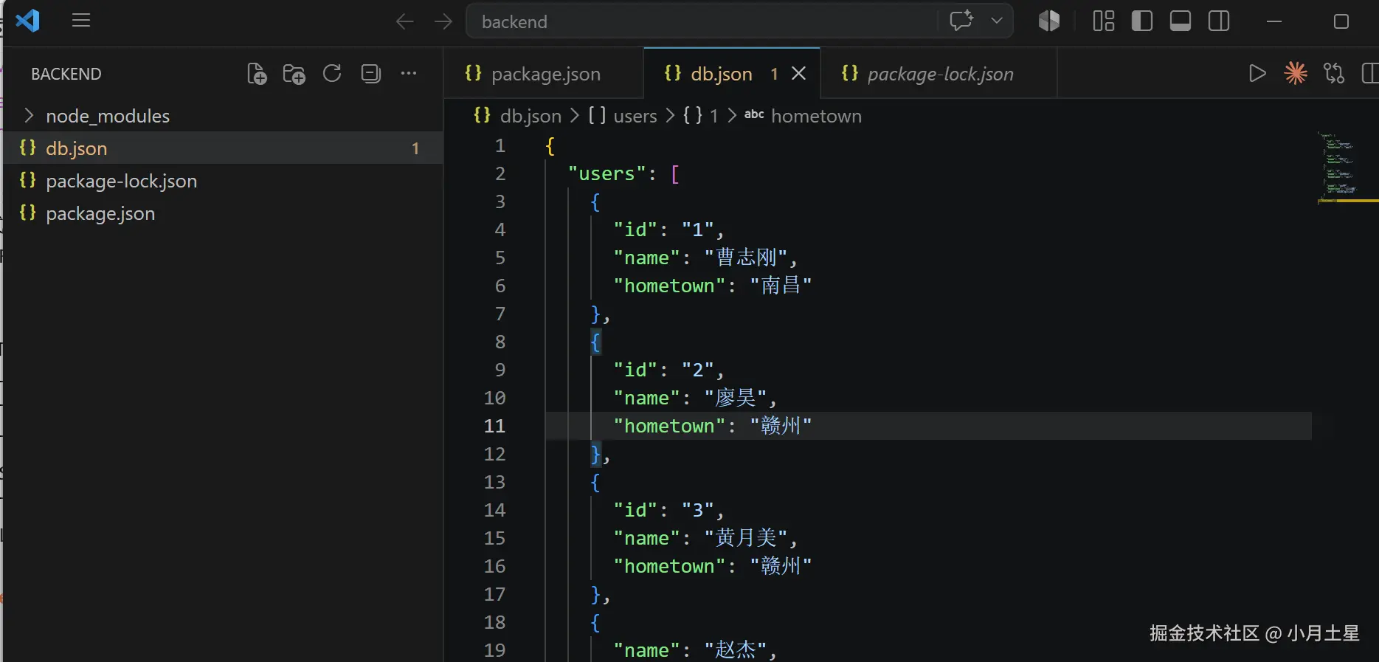Image resolution: width=1379 pixels, height=662 pixels.
Task: Refresh the Explorer view
Action: click(x=332, y=73)
